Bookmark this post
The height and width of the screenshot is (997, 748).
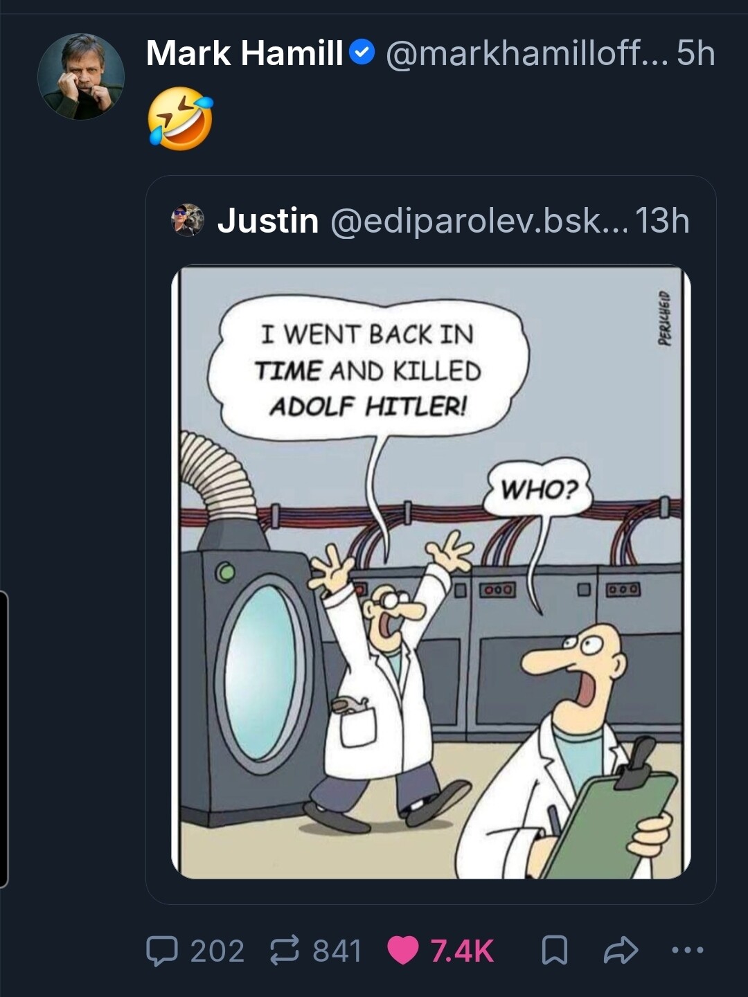tap(554, 951)
